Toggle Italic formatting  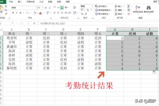[x=16, y=12]
